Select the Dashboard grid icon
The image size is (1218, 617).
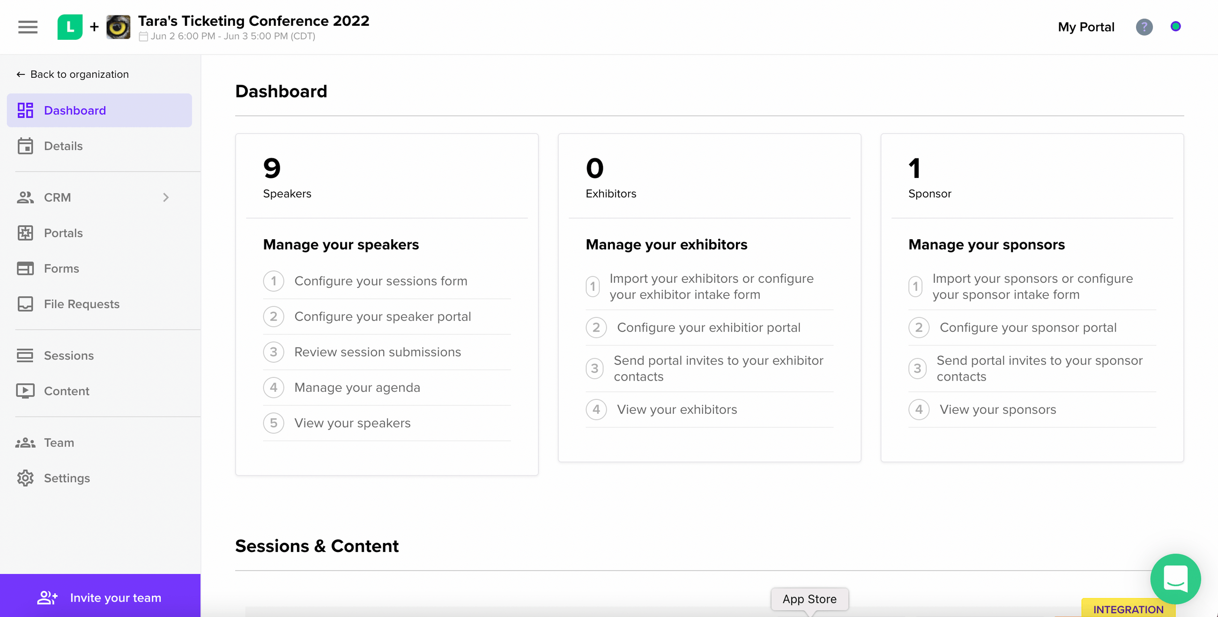(26, 110)
